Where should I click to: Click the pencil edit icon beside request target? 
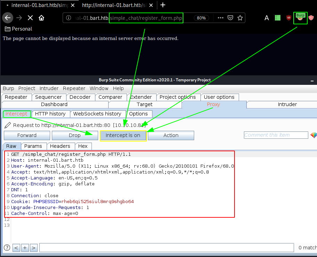click(x=7, y=125)
